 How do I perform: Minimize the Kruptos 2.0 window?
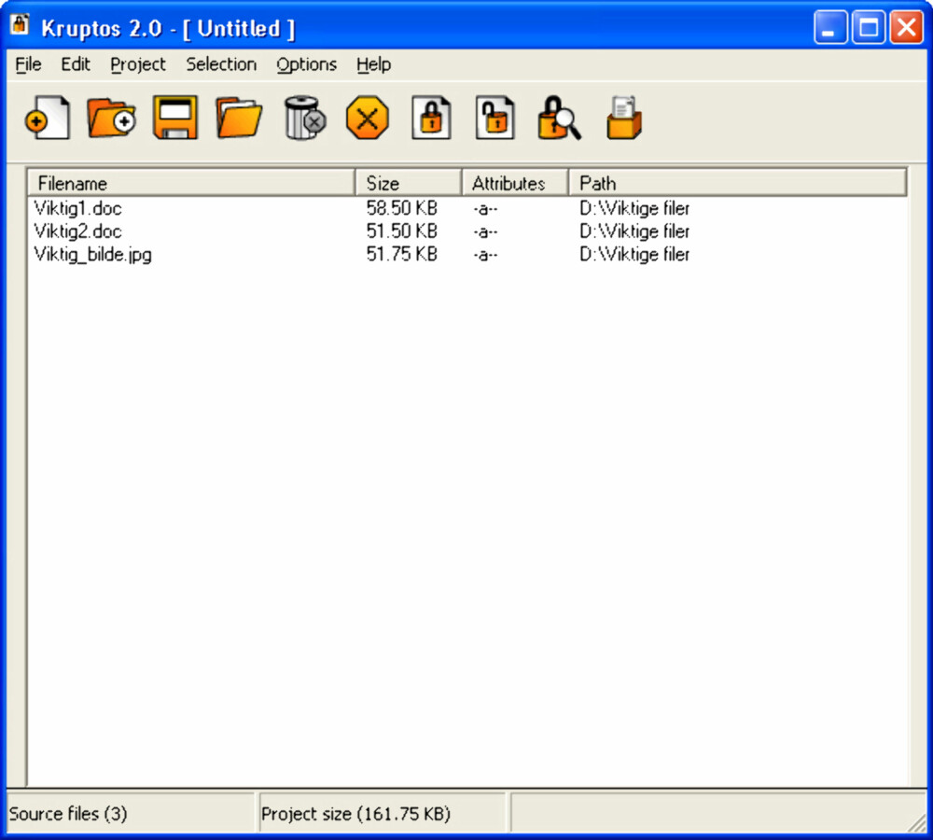(830, 27)
